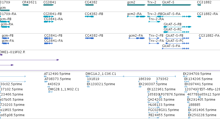The height and width of the screenshot is (119, 220).
Task: Click the gcm gene label
Action: [x=3, y=8]
